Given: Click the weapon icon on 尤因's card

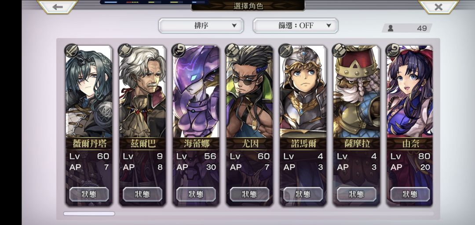Looking at the screenshot, I should [x=232, y=51].
